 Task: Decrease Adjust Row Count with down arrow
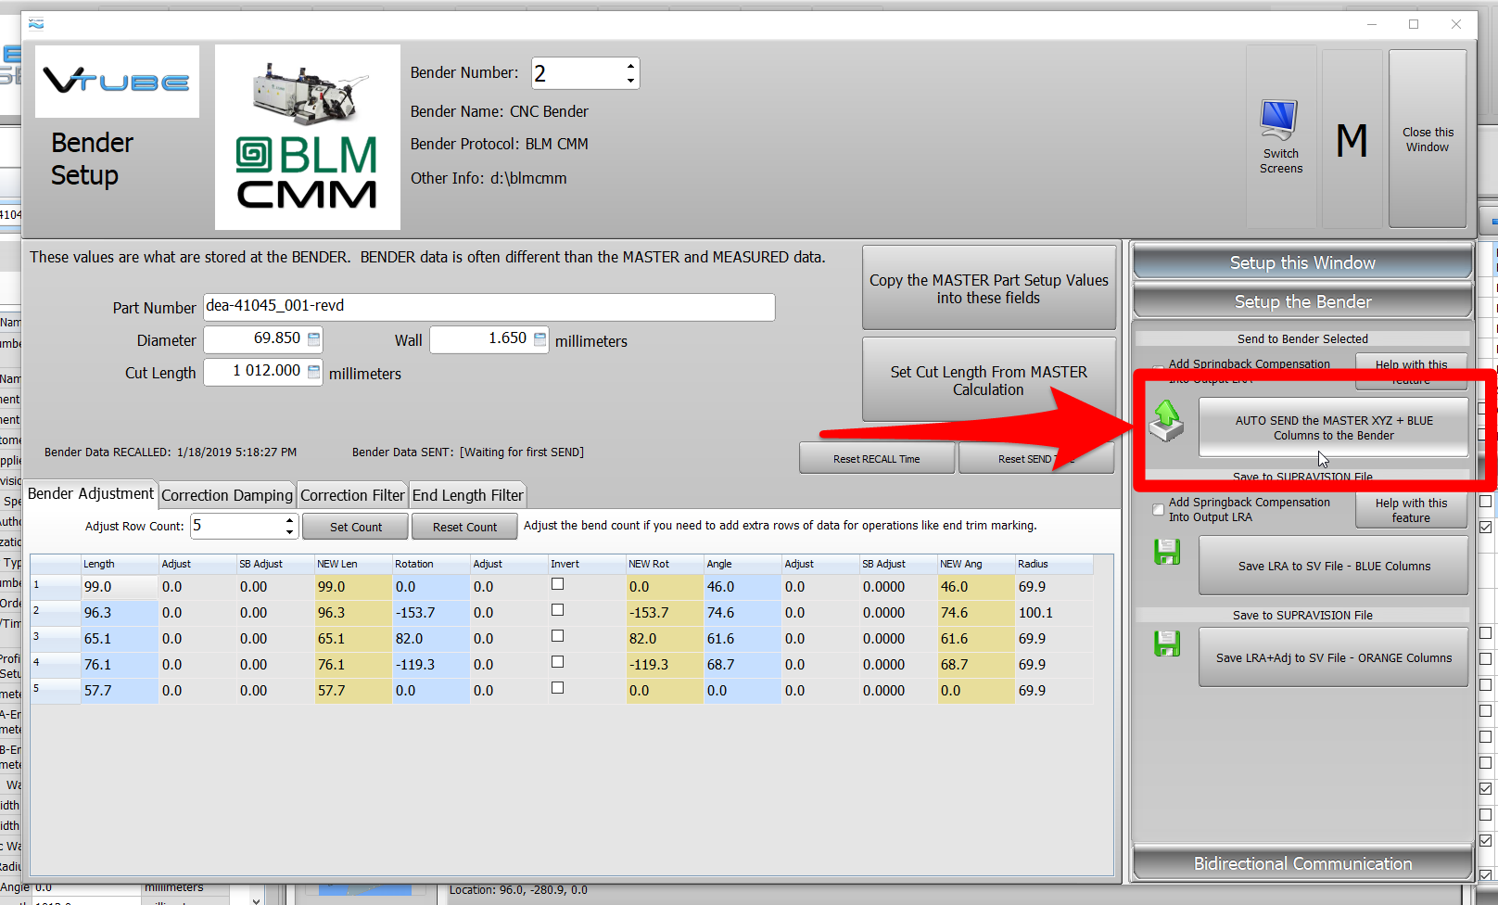click(x=289, y=532)
